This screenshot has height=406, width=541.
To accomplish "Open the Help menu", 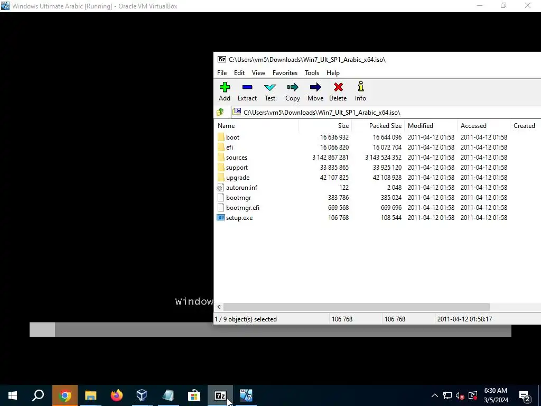I will (x=333, y=73).
